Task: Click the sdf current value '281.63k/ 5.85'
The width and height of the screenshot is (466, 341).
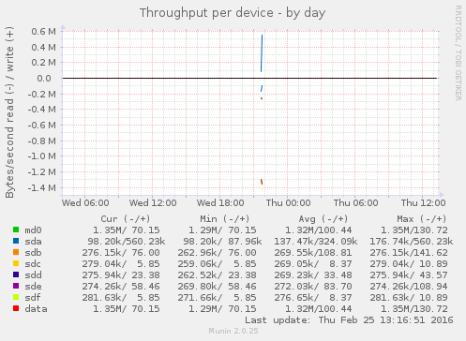Action: click(x=121, y=298)
